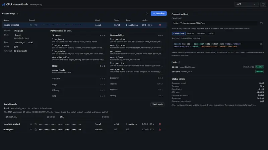Collapse the Observability permissions group

[136, 35]
